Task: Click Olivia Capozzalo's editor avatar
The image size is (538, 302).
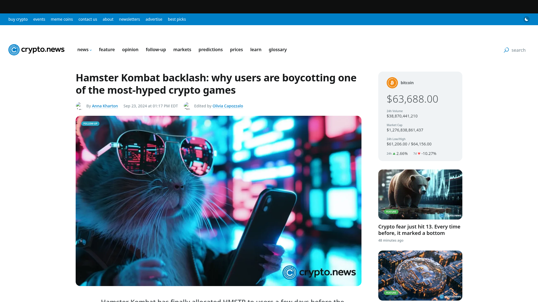Action: 187,106
